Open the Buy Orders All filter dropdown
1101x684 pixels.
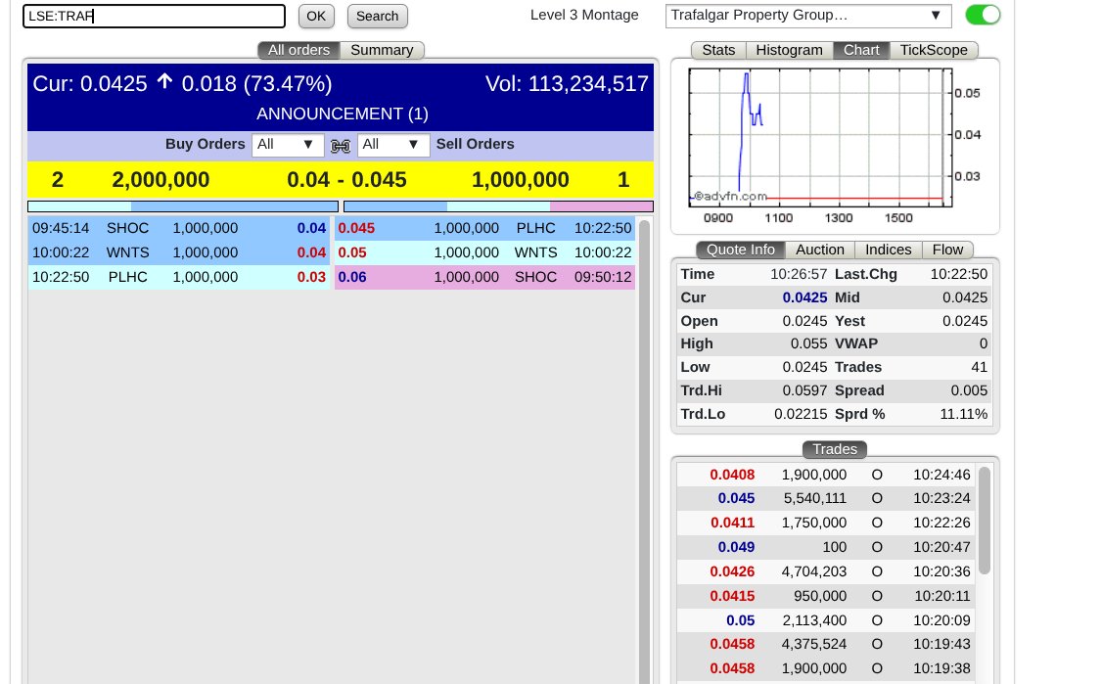287,145
